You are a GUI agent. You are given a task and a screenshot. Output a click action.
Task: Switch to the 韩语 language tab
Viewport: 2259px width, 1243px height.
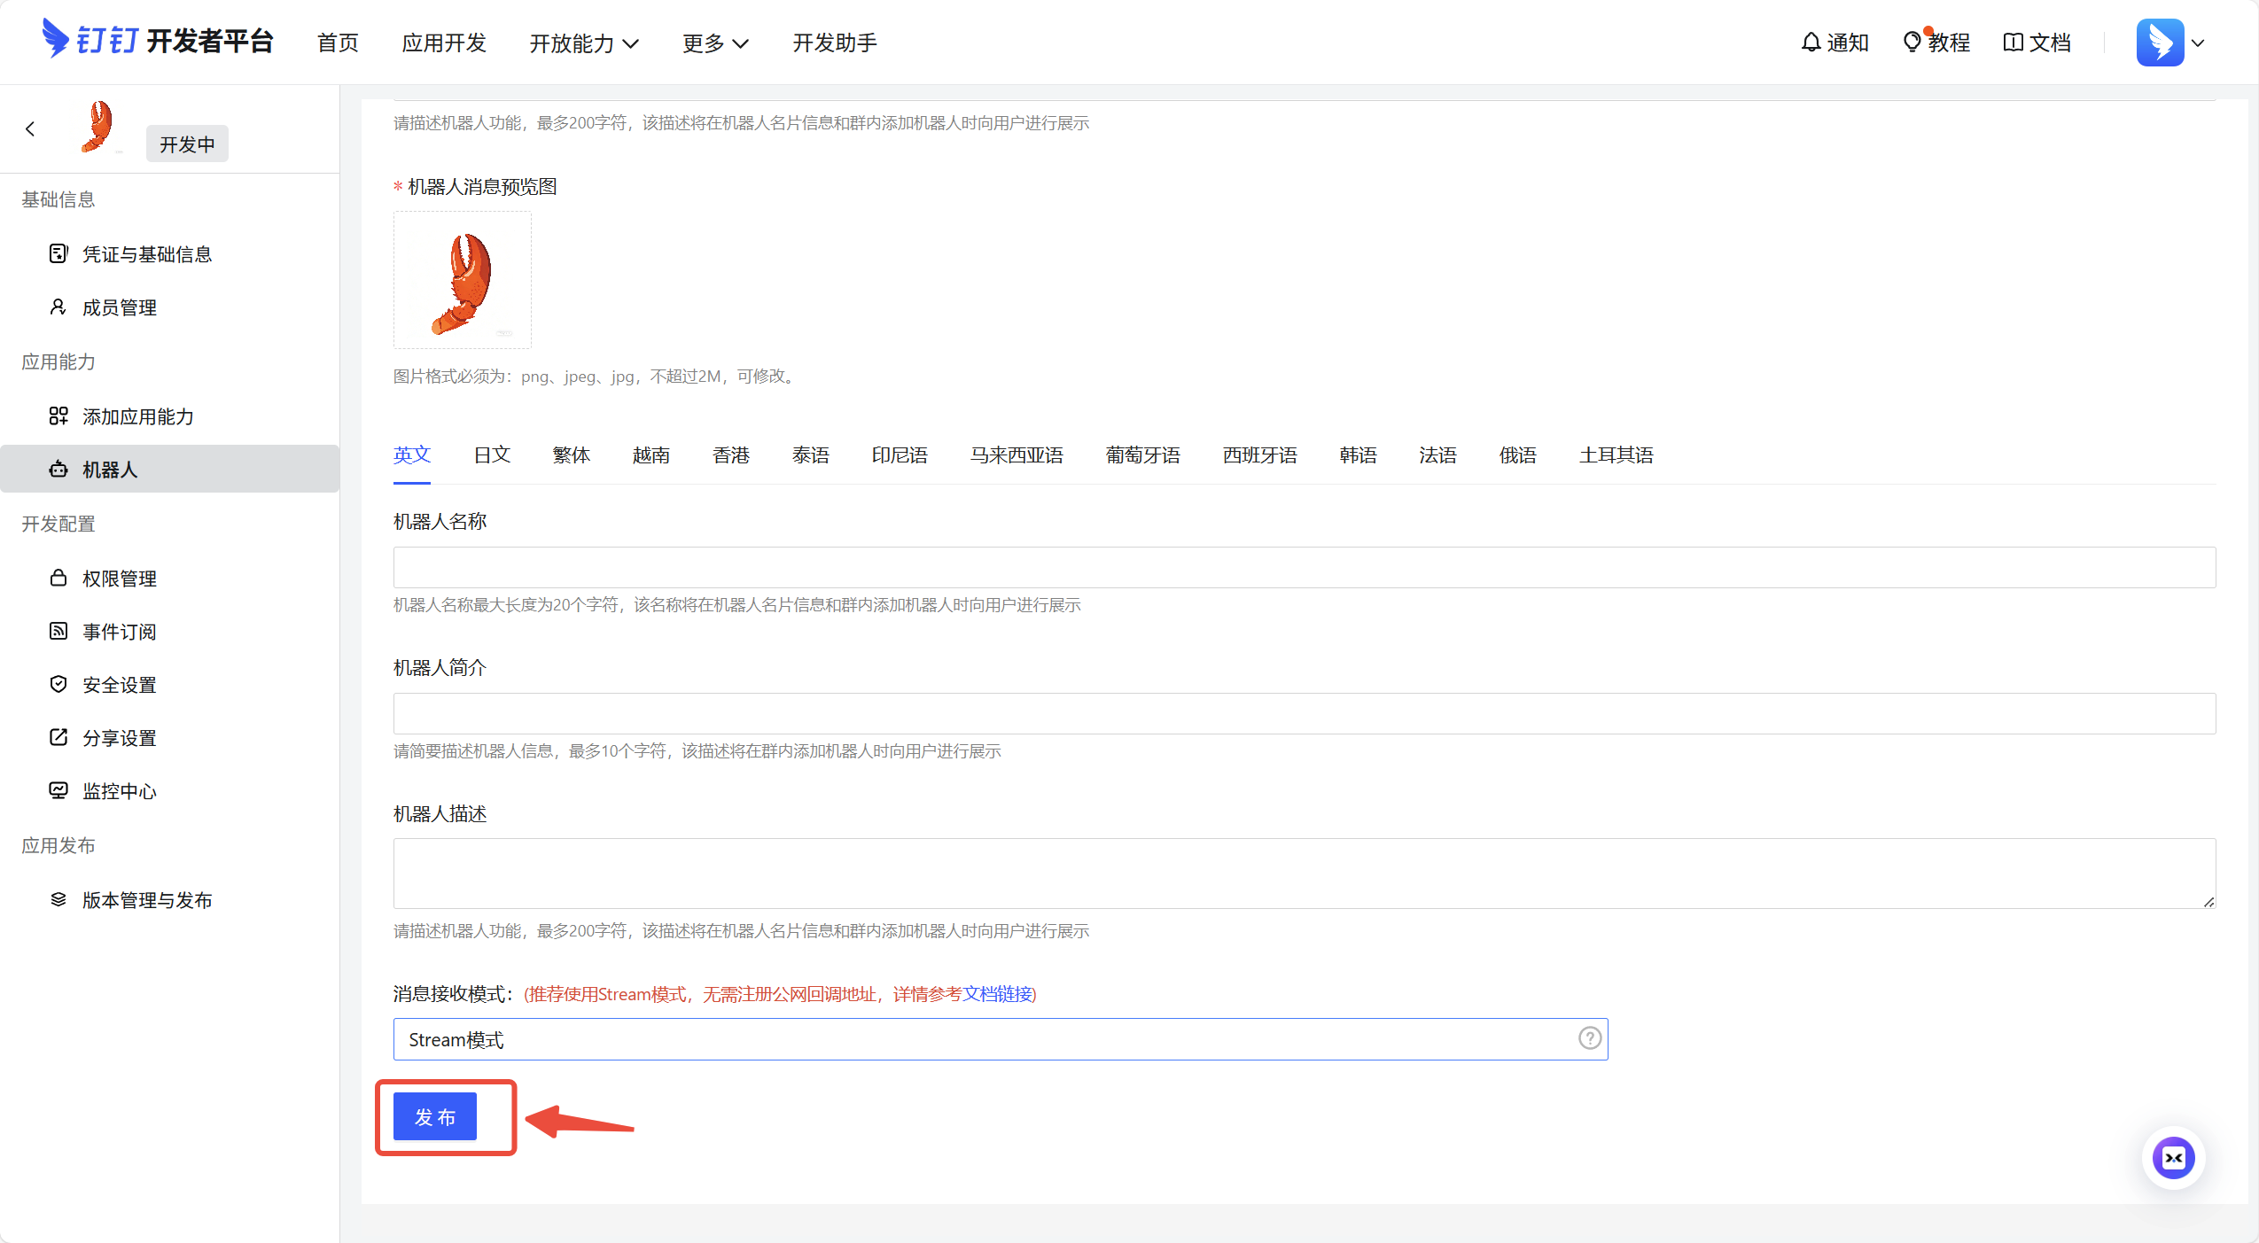[x=1358, y=455]
